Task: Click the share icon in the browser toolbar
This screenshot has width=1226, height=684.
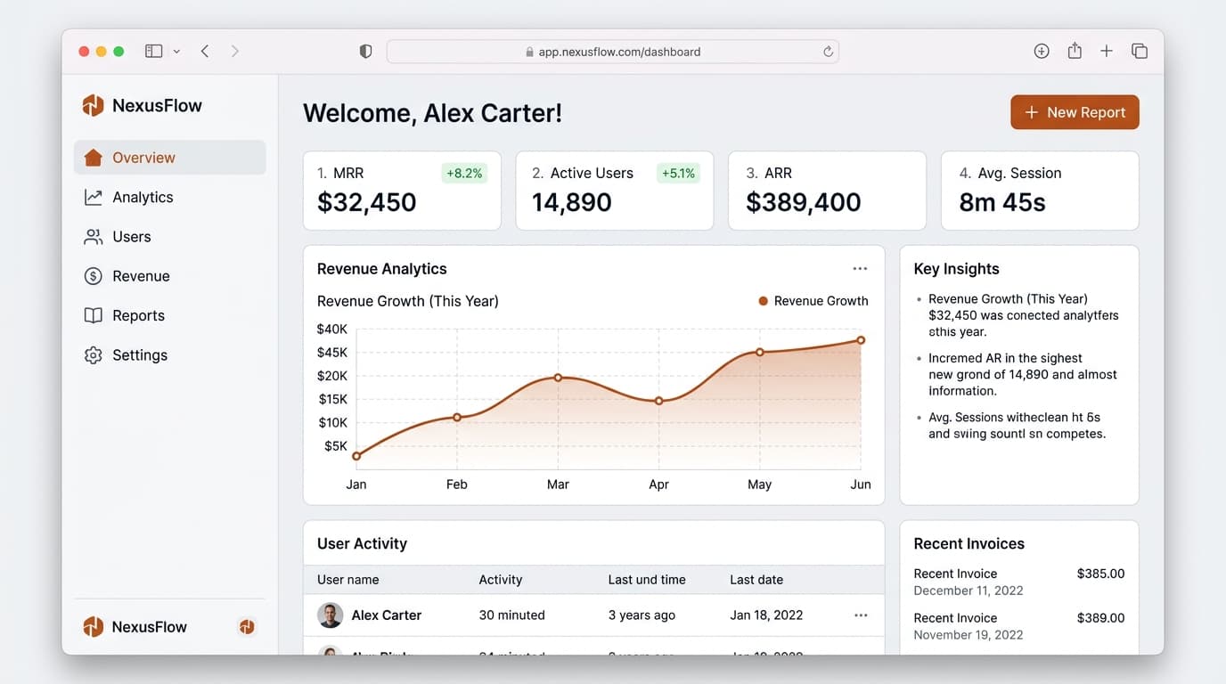Action: [1075, 51]
